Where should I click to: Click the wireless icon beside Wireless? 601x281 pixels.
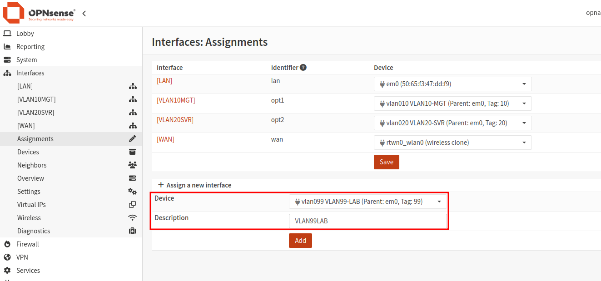point(132,217)
